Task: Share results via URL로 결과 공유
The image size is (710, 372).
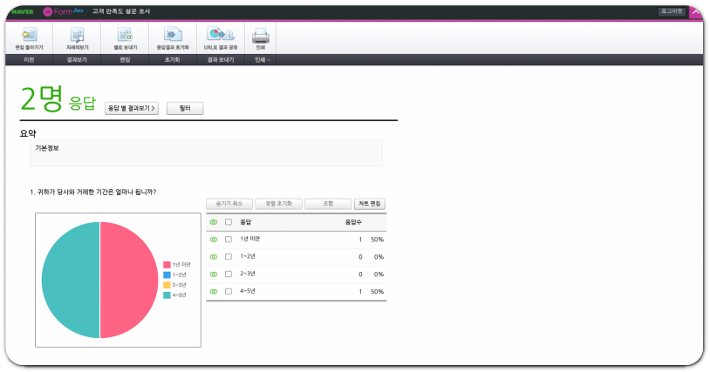Action: (221, 38)
